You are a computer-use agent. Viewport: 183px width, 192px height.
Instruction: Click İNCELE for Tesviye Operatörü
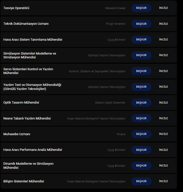coord(163,8)
